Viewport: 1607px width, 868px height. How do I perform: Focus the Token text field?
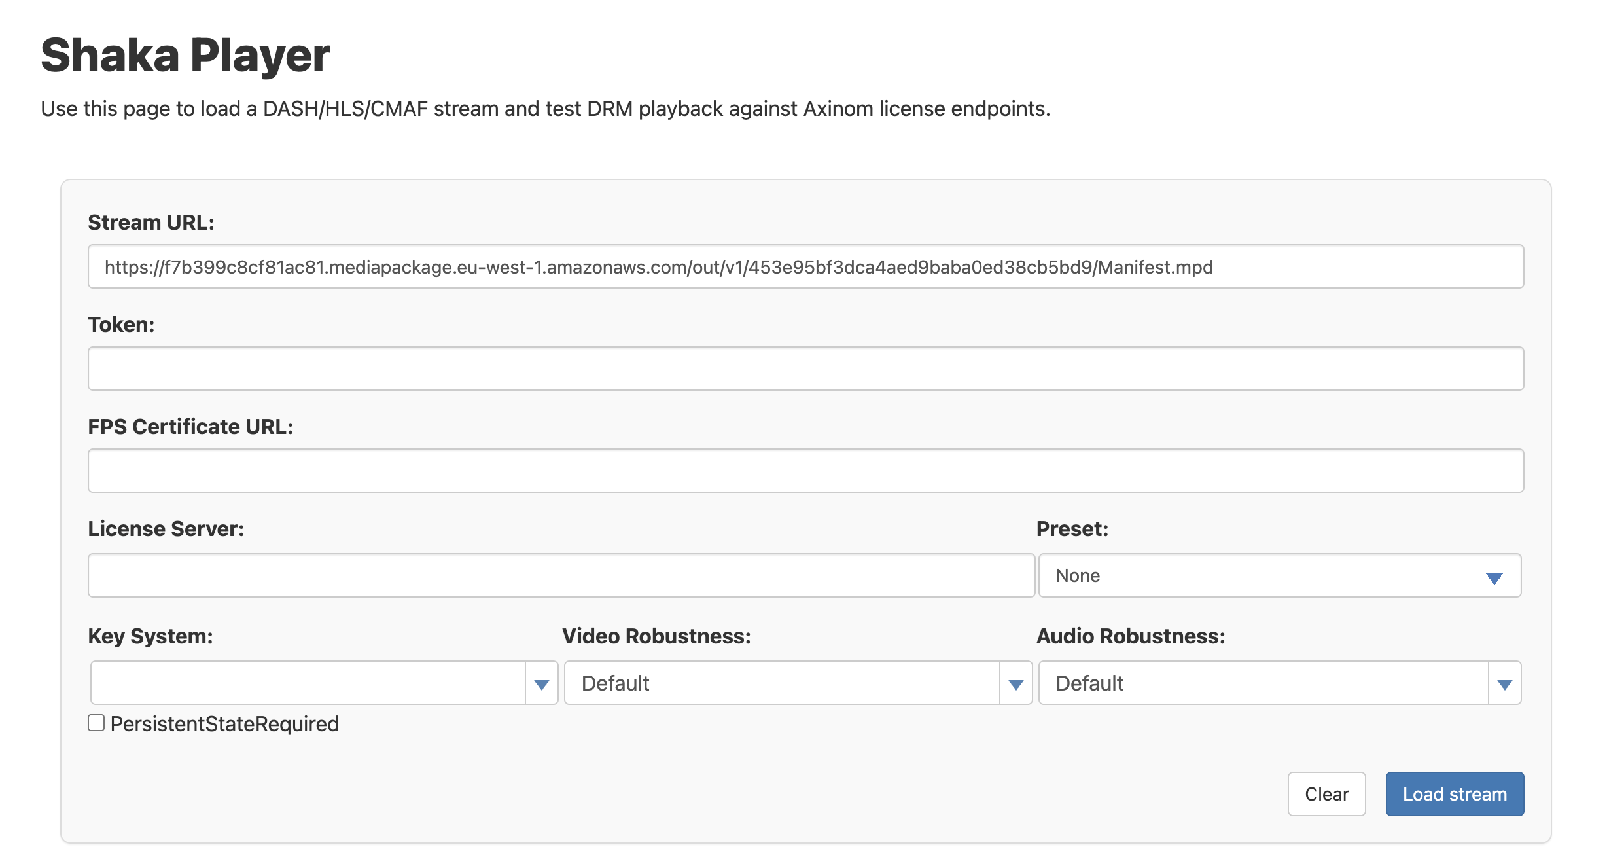(x=805, y=369)
